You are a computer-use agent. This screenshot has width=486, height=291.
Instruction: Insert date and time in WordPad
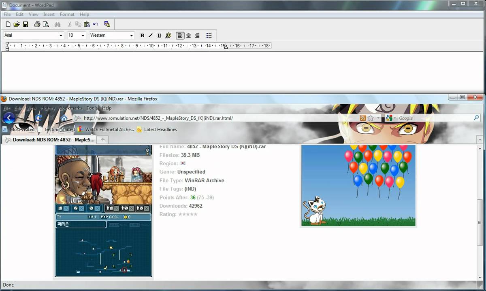107,24
